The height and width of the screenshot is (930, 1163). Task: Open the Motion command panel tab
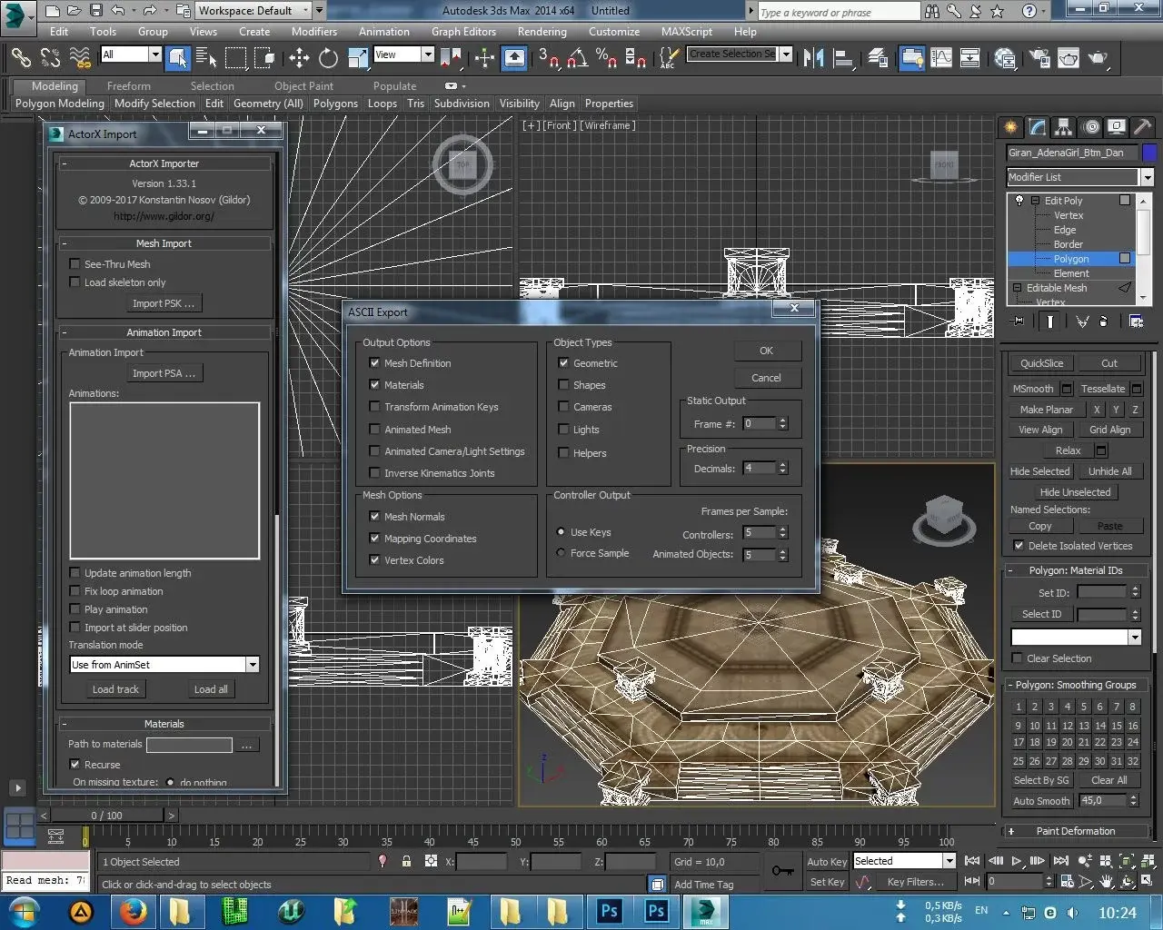pos(1091,127)
